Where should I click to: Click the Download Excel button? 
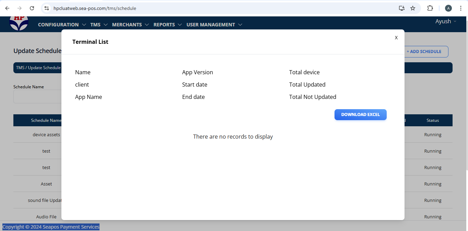click(x=360, y=115)
